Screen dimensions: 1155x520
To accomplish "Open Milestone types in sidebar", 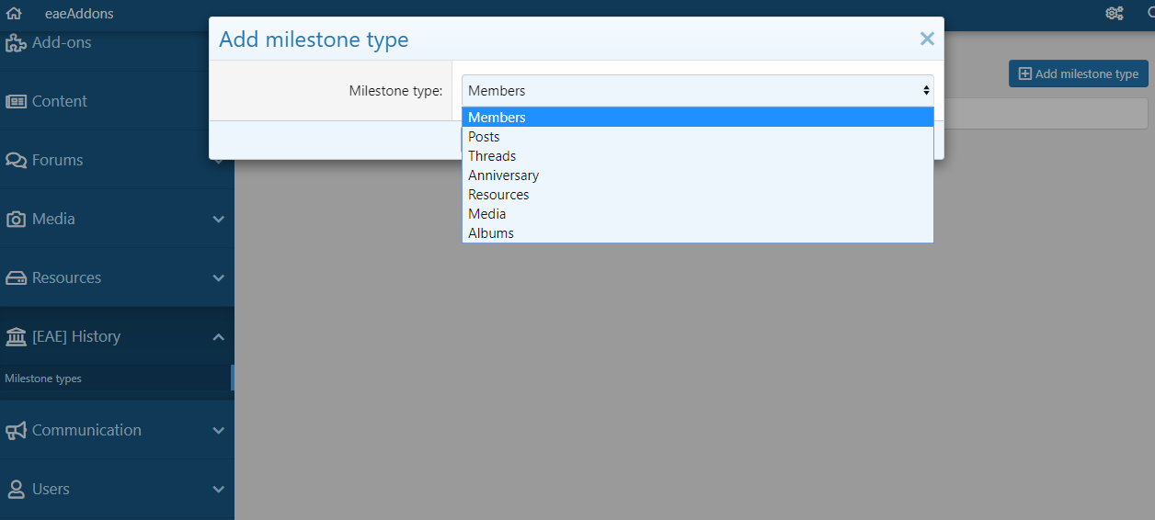I will [x=43, y=379].
